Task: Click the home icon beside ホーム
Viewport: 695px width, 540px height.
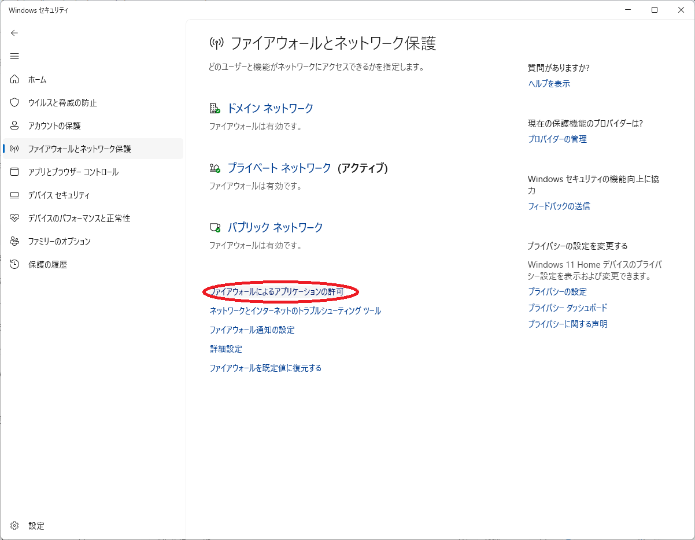Action: tap(15, 79)
